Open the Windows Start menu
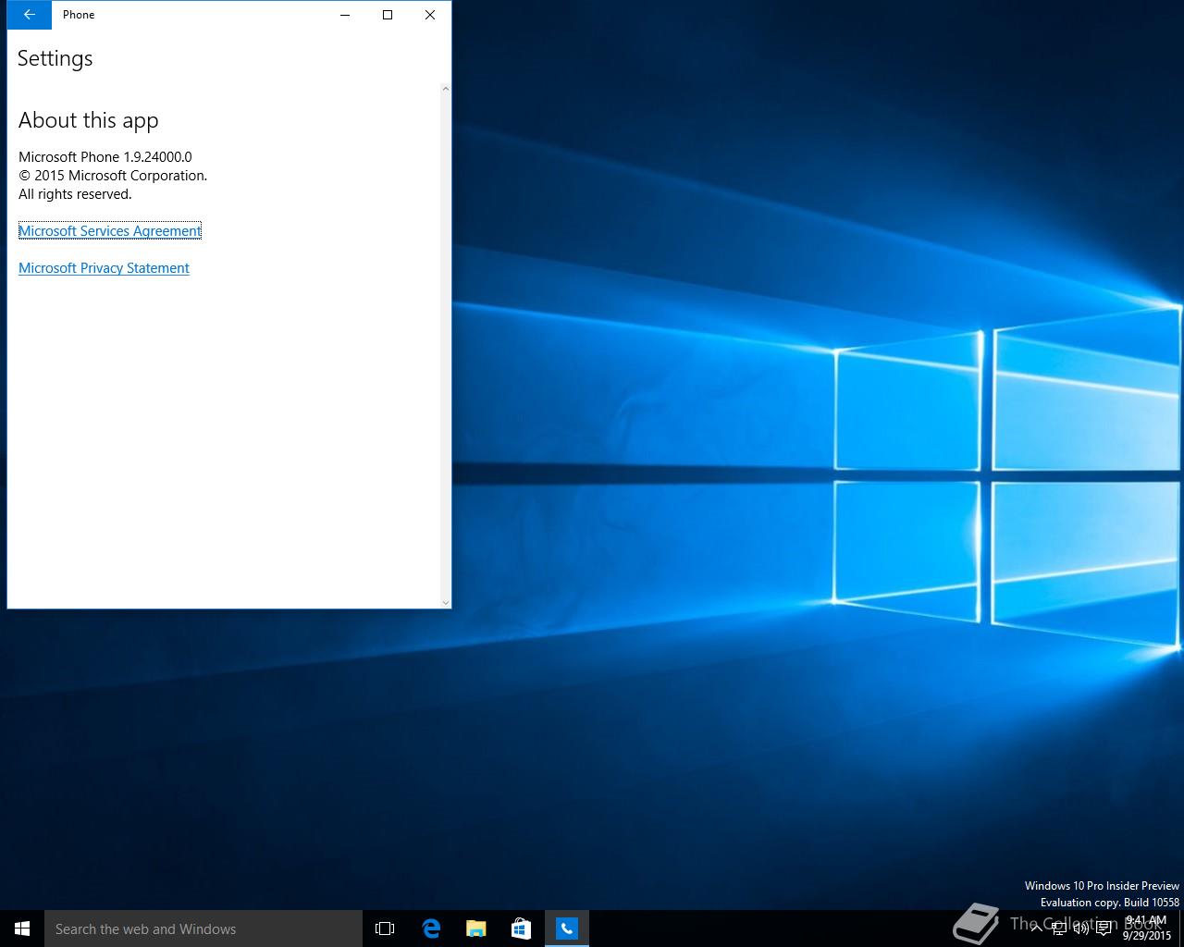Viewport: 1184px width, 947px height. [22, 929]
